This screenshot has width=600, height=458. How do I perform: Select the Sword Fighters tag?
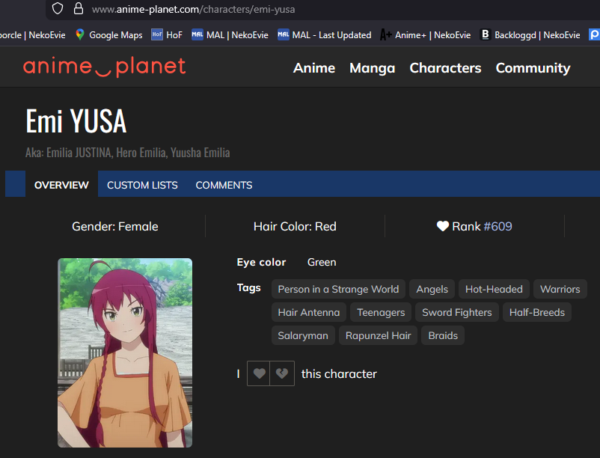point(457,312)
